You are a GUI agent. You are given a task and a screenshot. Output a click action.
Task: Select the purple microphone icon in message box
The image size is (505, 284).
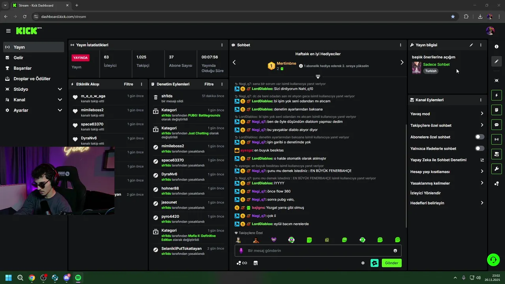(241, 250)
